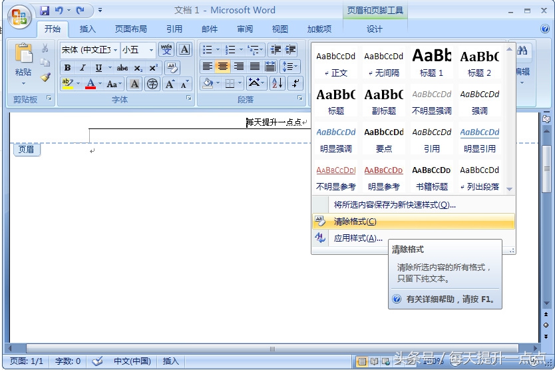Select 将所选内容保存为新快速样式(Q)...
Screen dimensions: 555x370
click(x=413, y=205)
